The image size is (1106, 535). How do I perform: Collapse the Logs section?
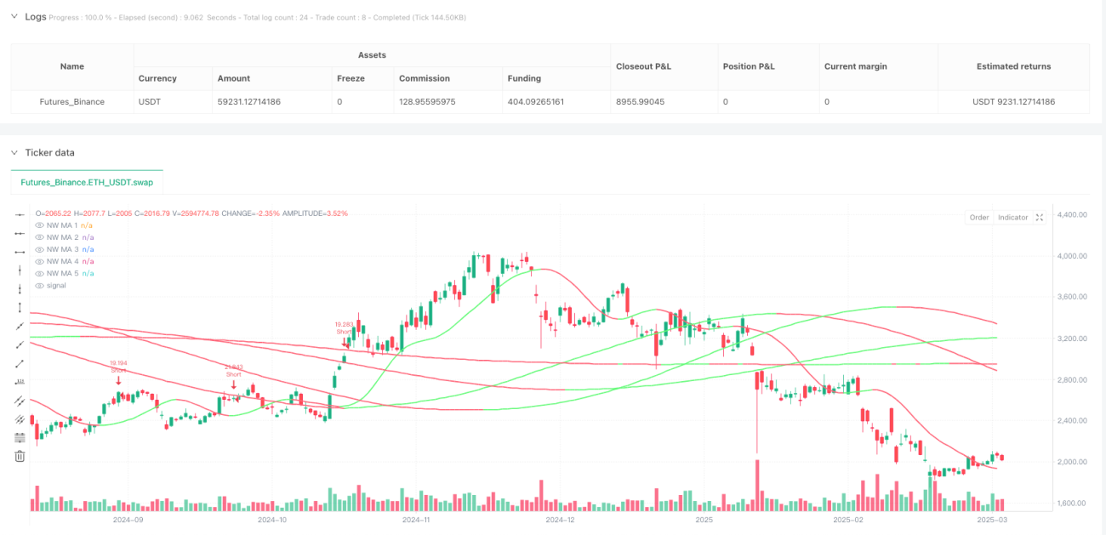click(14, 16)
